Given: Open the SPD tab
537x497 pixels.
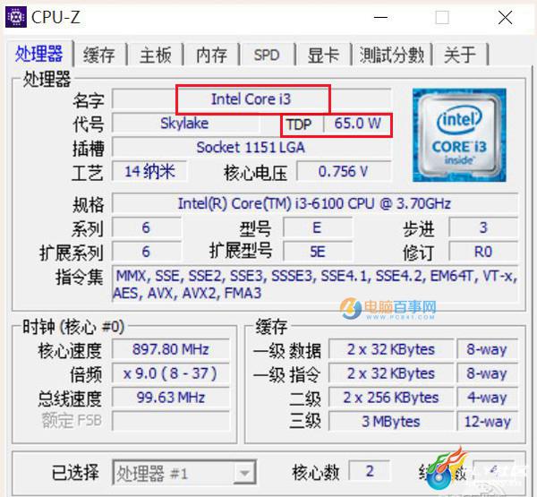Looking at the screenshot, I should [267, 55].
